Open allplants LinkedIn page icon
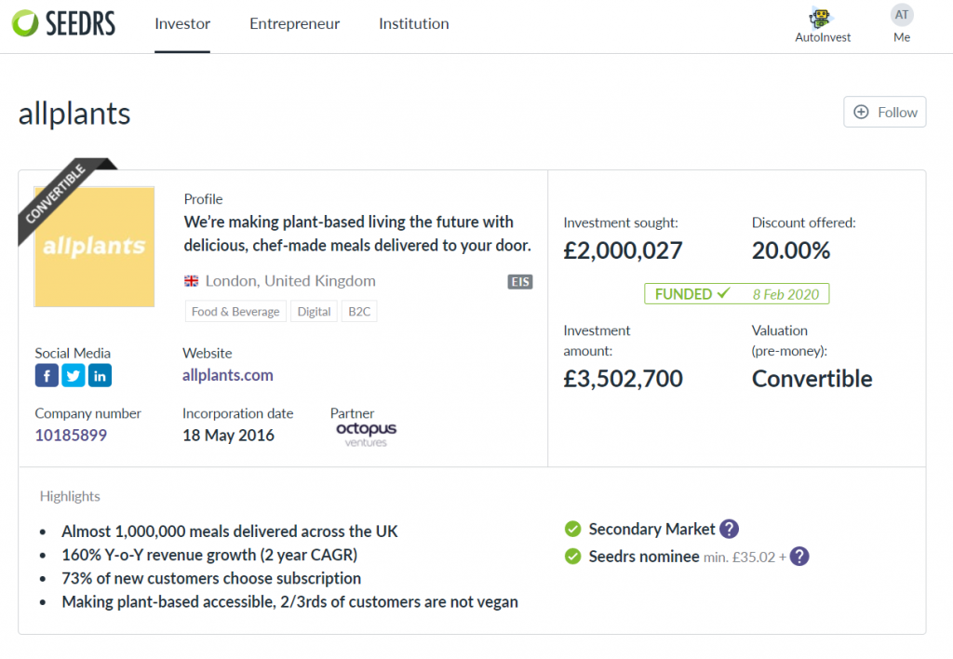The width and height of the screenshot is (953, 659). point(100,376)
